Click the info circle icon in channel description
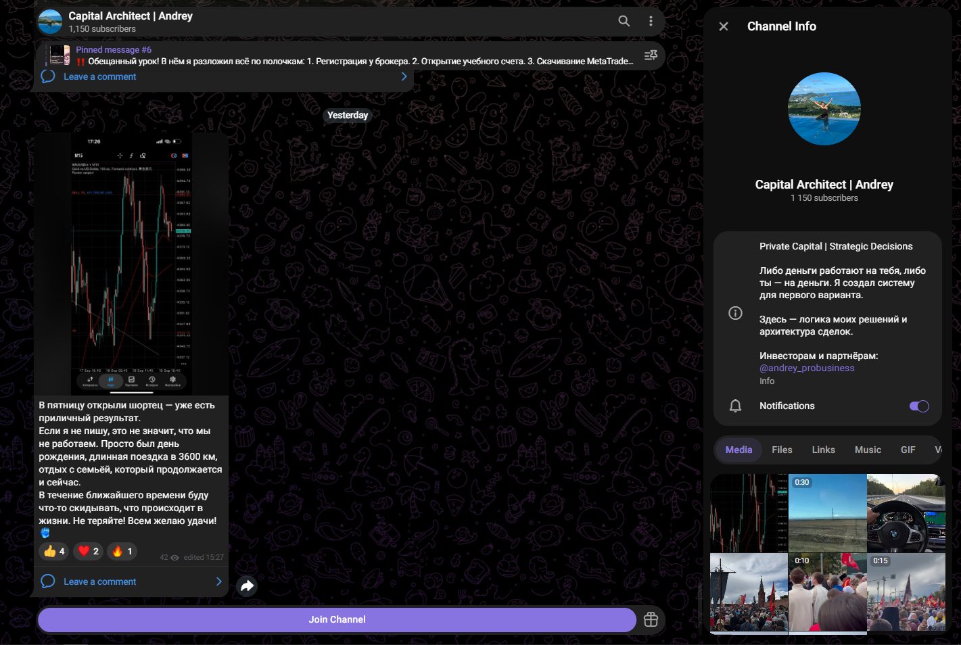 pos(735,313)
